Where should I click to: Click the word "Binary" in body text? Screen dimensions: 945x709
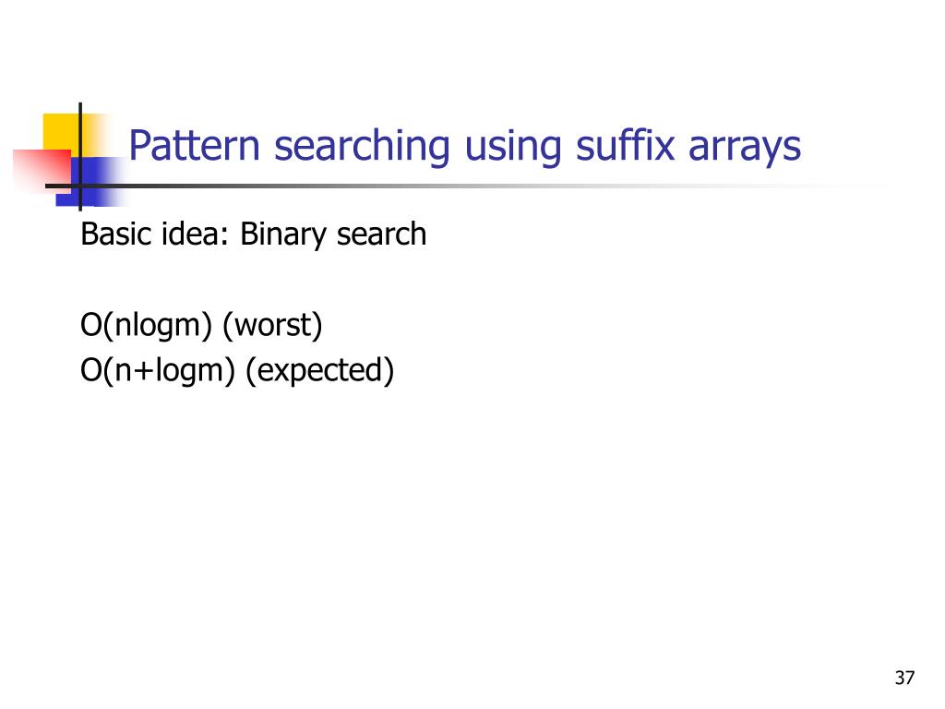[283, 235]
